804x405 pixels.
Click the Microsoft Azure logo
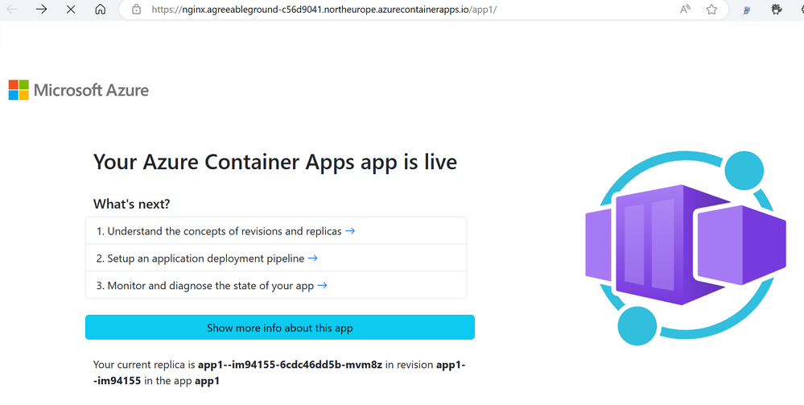click(x=78, y=90)
